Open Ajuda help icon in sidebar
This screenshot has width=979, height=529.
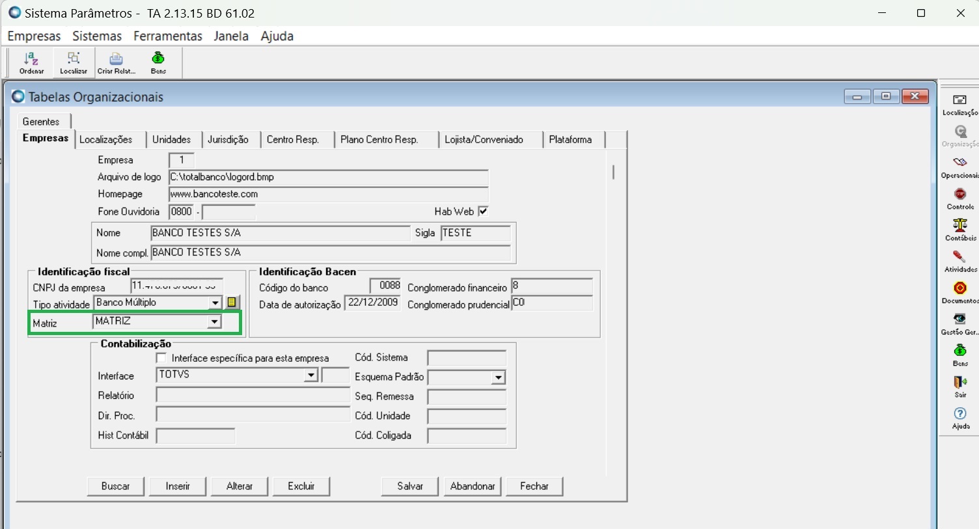[x=960, y=418]
